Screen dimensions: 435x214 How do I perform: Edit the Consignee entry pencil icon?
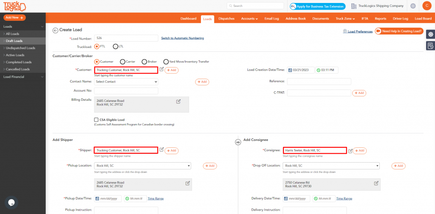tap(350, 151)
